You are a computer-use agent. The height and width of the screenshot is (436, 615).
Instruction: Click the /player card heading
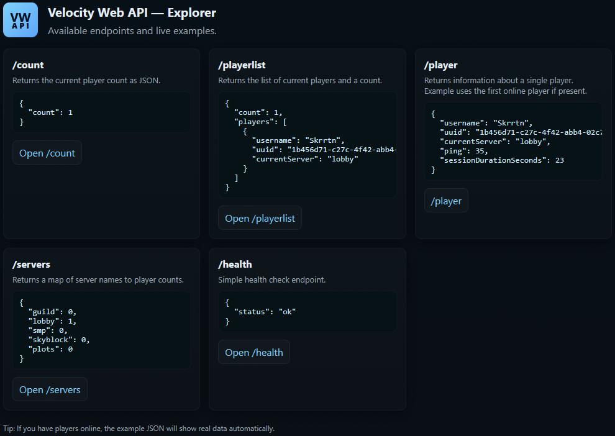tap(440, 65)
